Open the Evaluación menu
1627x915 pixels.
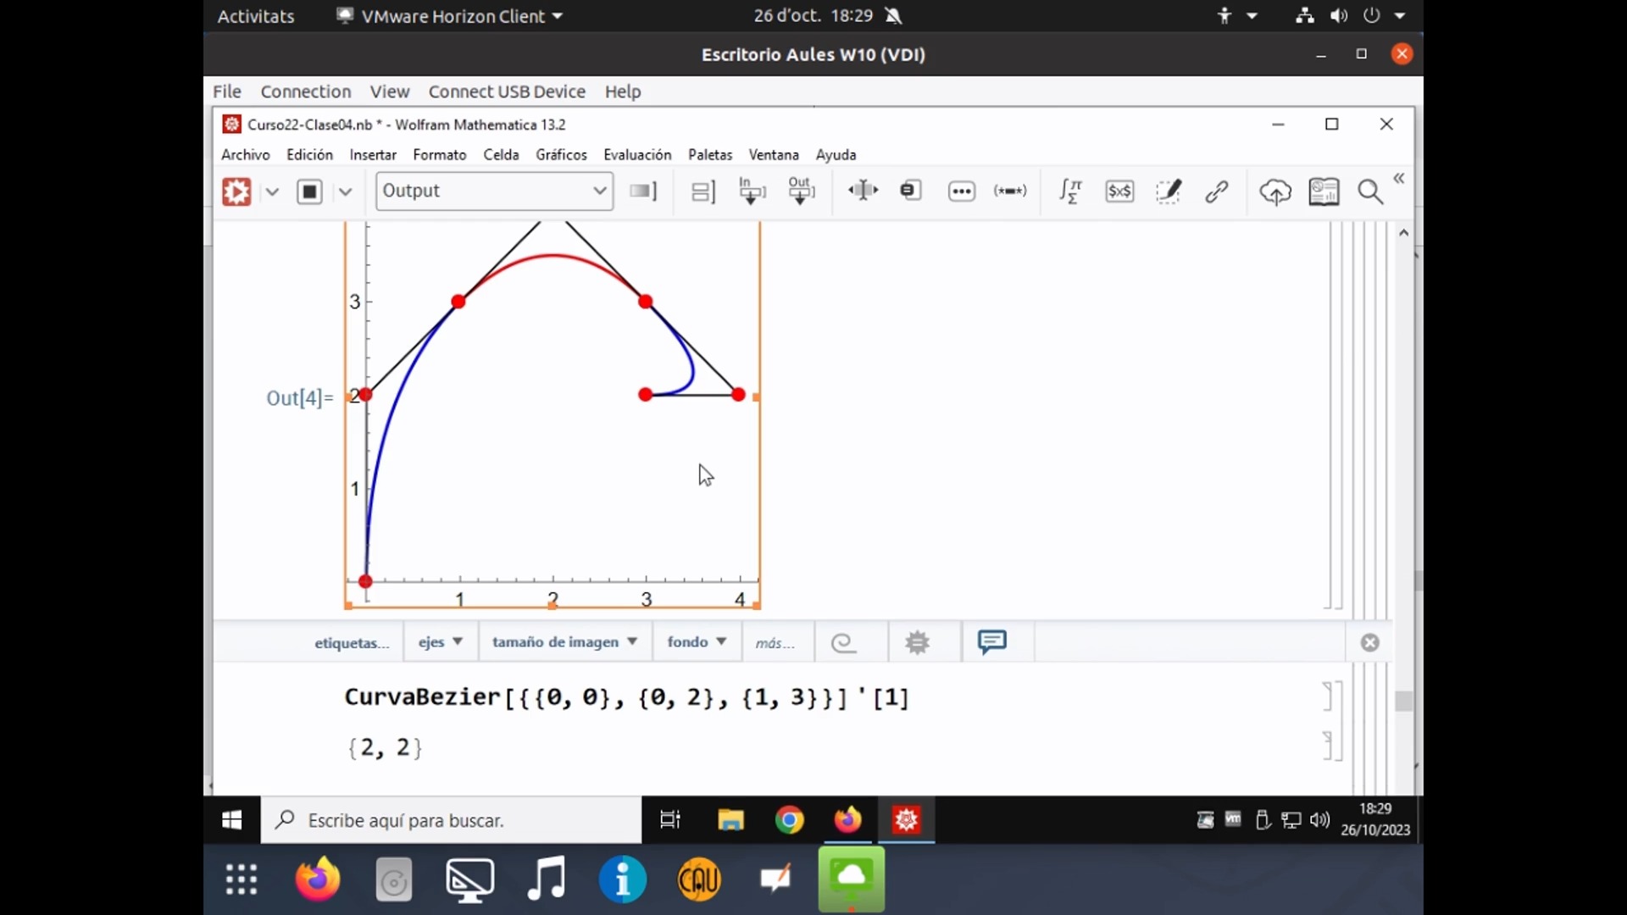coord(637,155)
